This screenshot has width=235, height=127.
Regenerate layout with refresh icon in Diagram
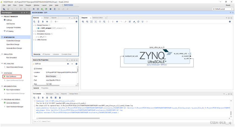click(138, 21)
